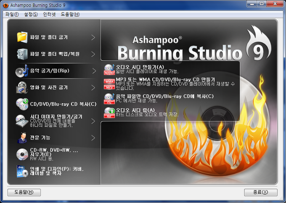Open the 설정(S) menu
The image size is (286, 203).
[x=31, y=14]
